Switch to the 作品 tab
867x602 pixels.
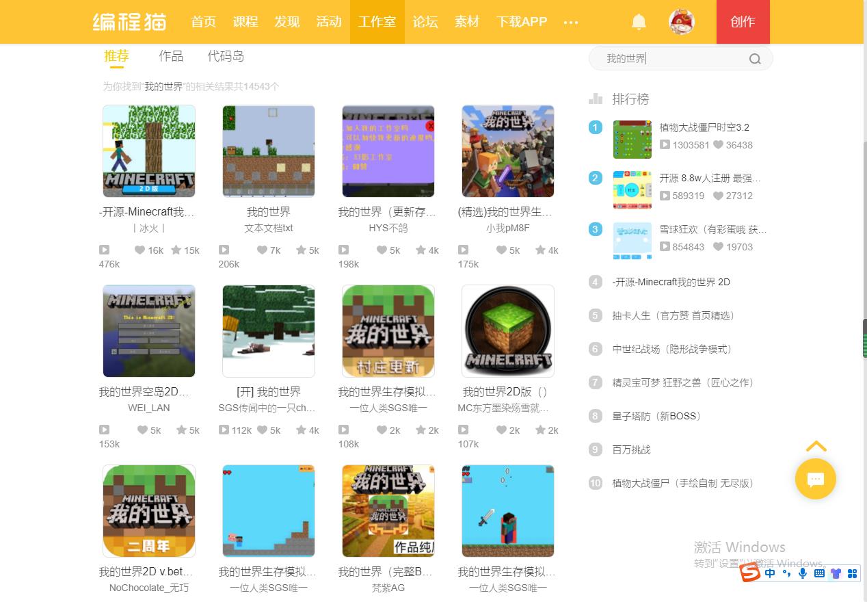pos(171,56)
